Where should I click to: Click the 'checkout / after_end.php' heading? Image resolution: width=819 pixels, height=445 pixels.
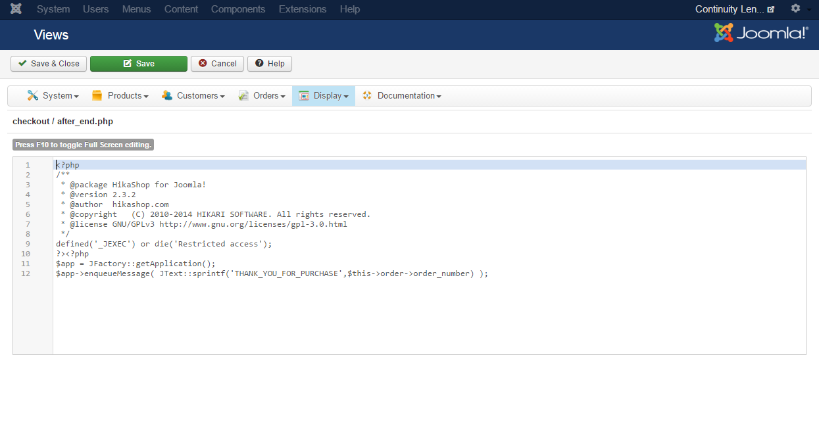click(62, 121)
